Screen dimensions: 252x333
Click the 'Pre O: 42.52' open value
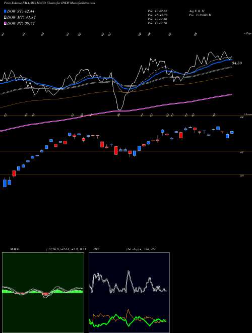click(158, 11)
